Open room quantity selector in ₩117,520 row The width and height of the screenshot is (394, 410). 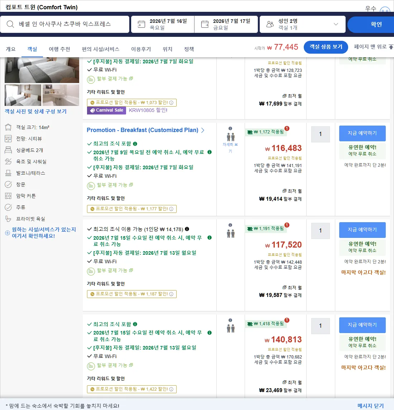pyautogui.click(x=321, y=231)
